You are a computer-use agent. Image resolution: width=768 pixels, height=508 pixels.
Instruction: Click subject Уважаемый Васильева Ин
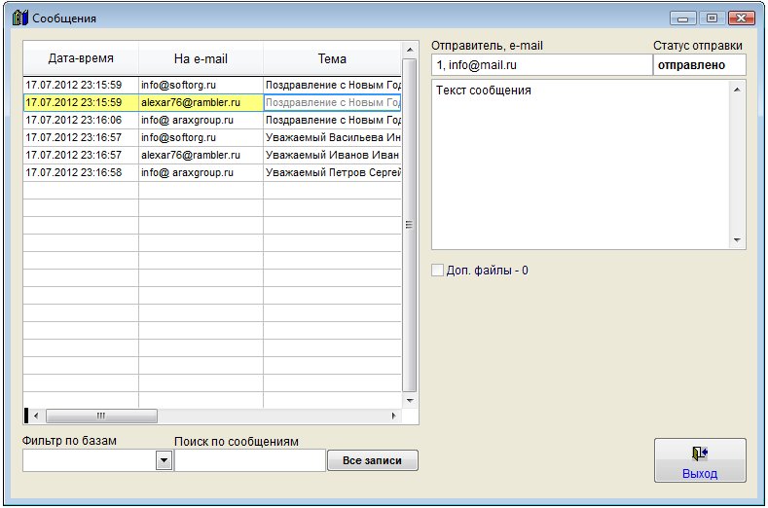point(332,137)
